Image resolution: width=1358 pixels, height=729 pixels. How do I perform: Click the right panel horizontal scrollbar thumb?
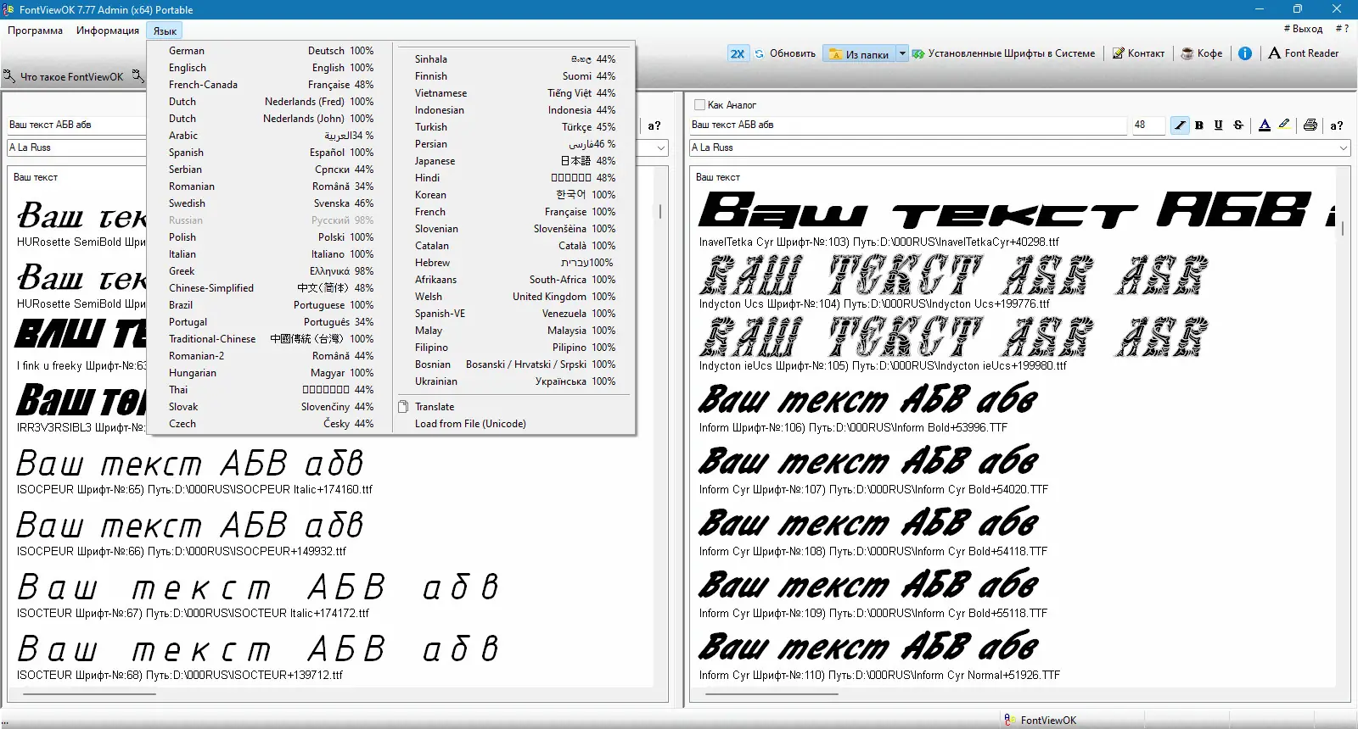(772, 694)
